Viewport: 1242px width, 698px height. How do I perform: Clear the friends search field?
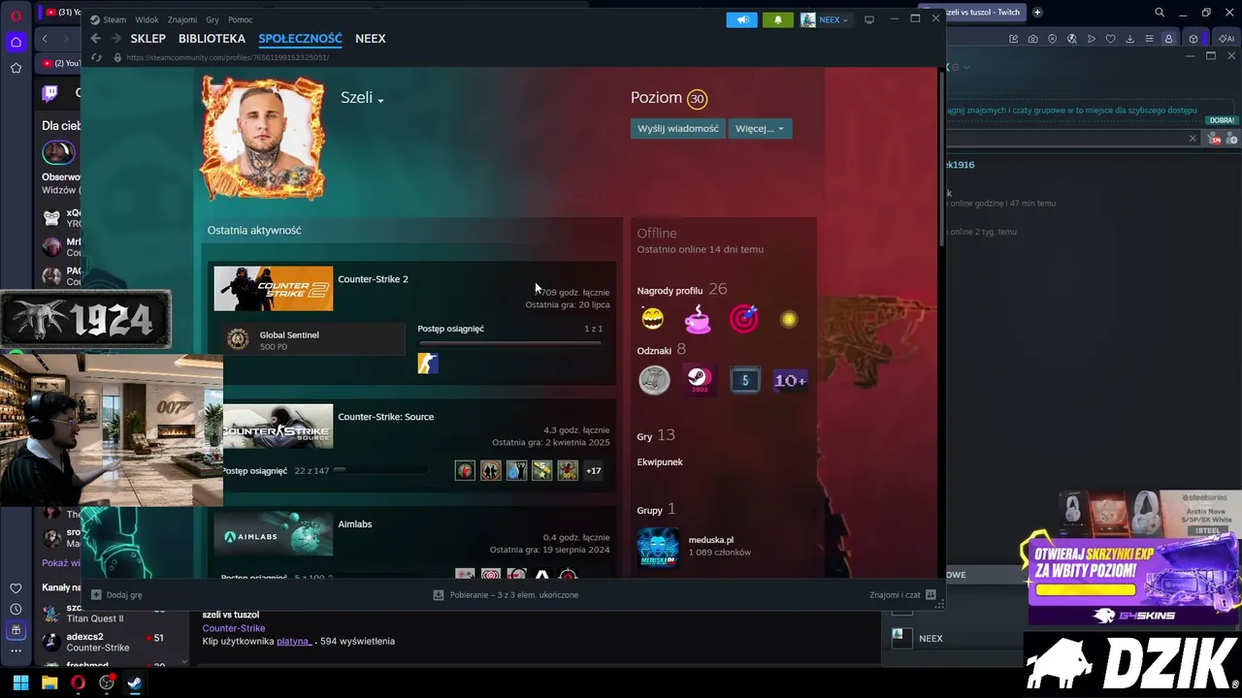1193,139
